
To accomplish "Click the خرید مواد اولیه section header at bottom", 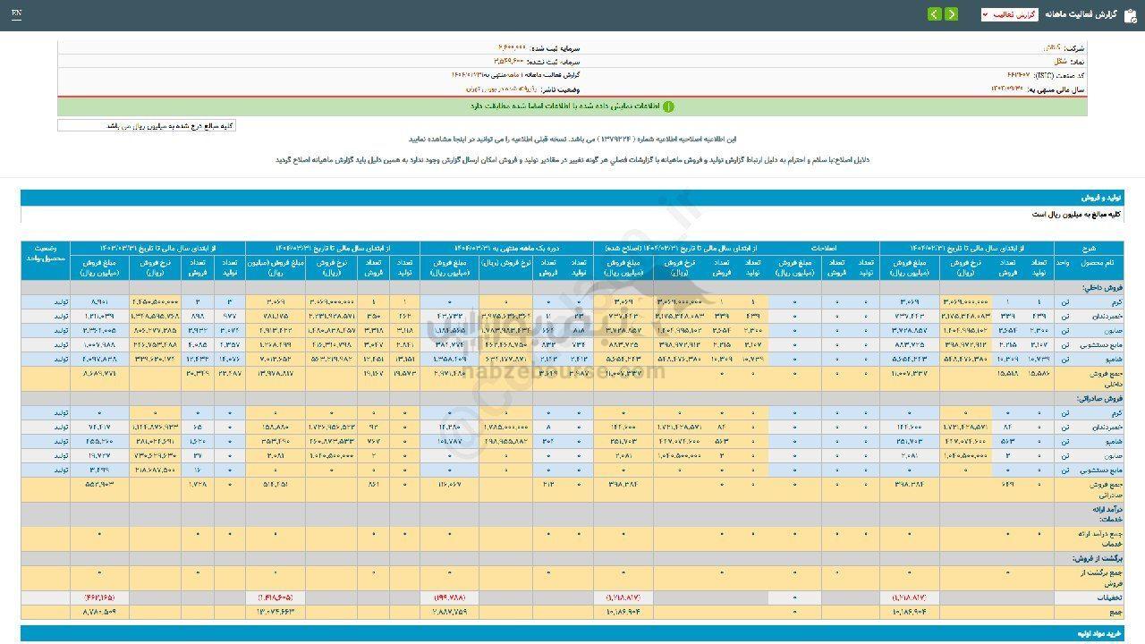I will tap(572, 633).
